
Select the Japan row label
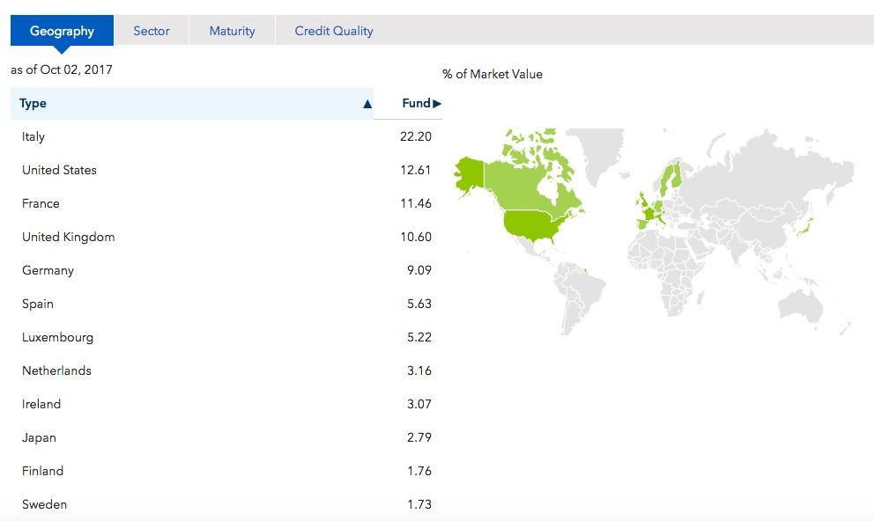39,437
